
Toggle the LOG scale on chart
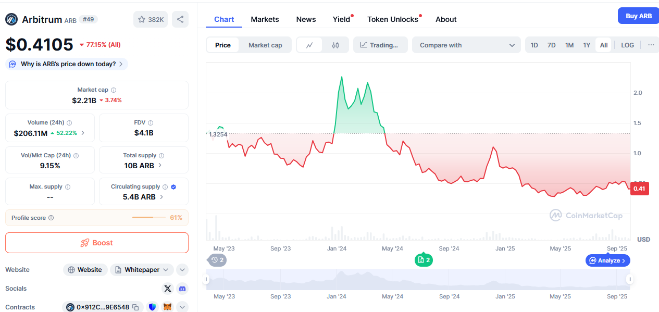627,45
